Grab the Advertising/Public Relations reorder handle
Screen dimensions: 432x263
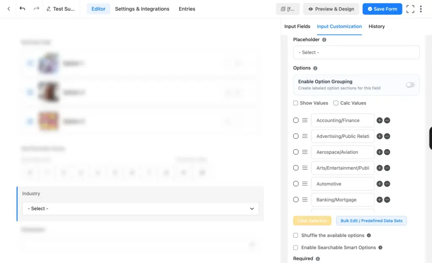coord(305,136)
